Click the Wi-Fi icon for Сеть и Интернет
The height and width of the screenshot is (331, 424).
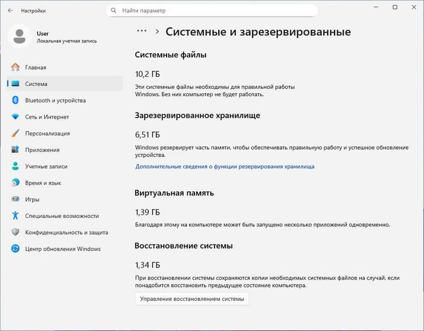click(15, 117)
